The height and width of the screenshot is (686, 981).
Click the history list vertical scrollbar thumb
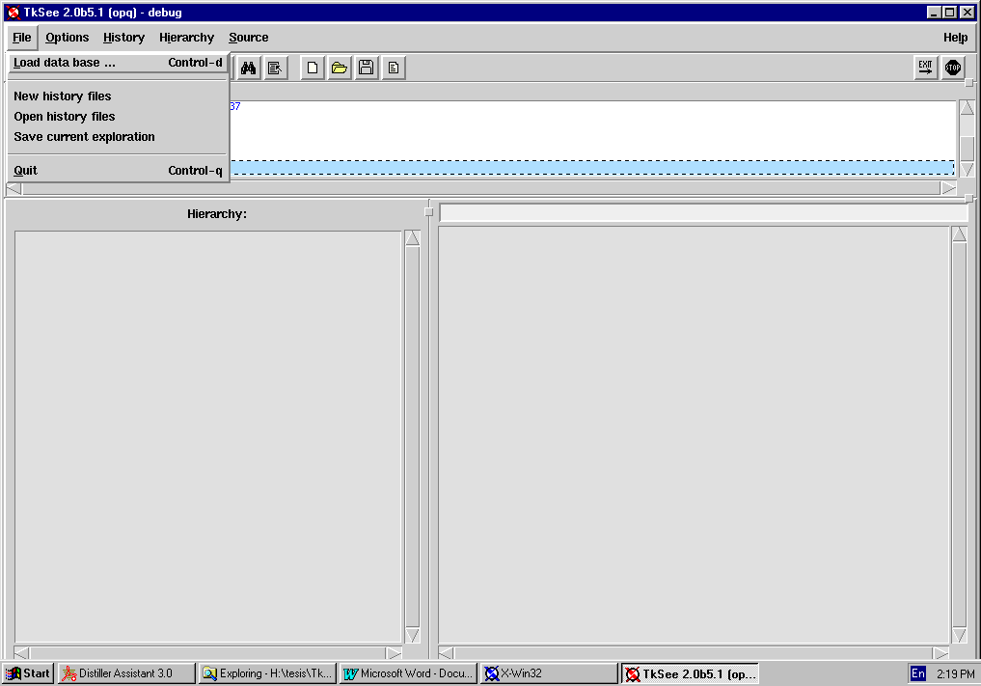(967, 149)
